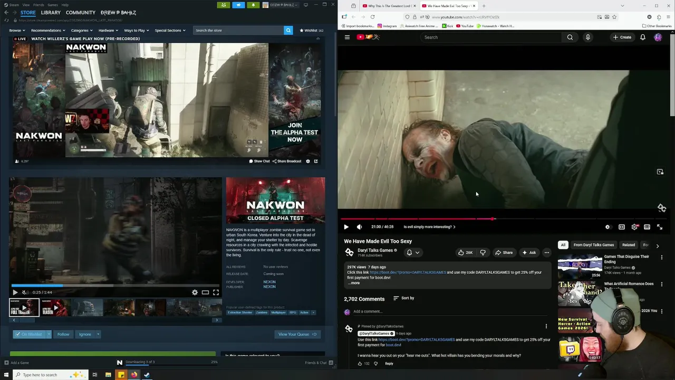Open YouTube notifications bell in header
Viewport: 675px width, 380px height.
coord(643,37)
